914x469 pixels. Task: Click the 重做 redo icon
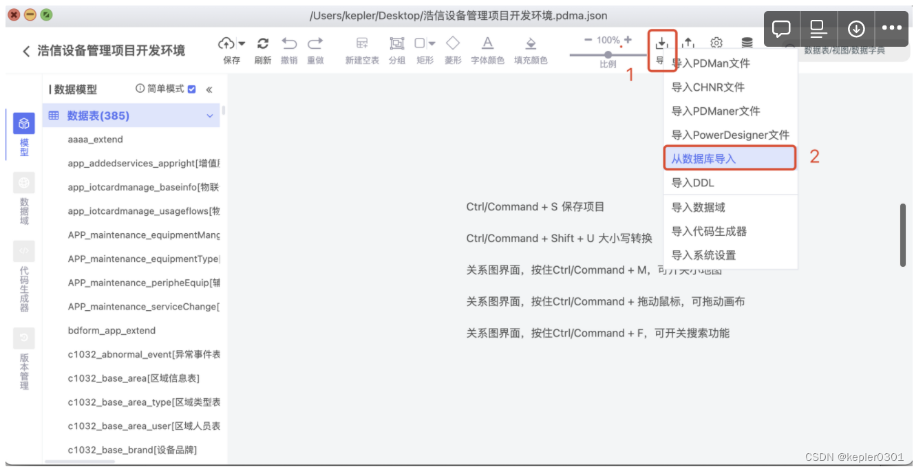click(x=315, y=43)
